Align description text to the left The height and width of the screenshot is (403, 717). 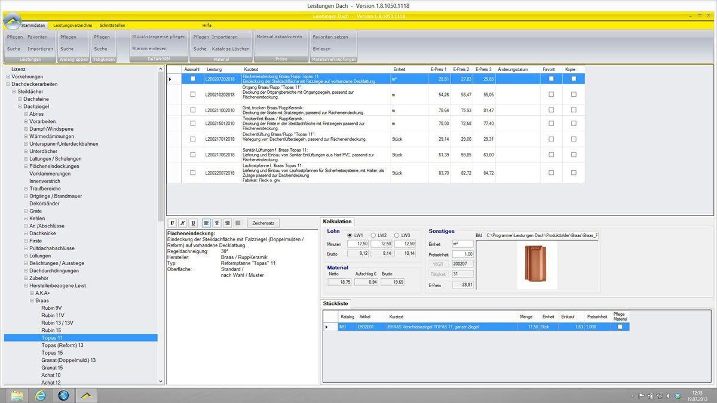[x=206, y=223]
